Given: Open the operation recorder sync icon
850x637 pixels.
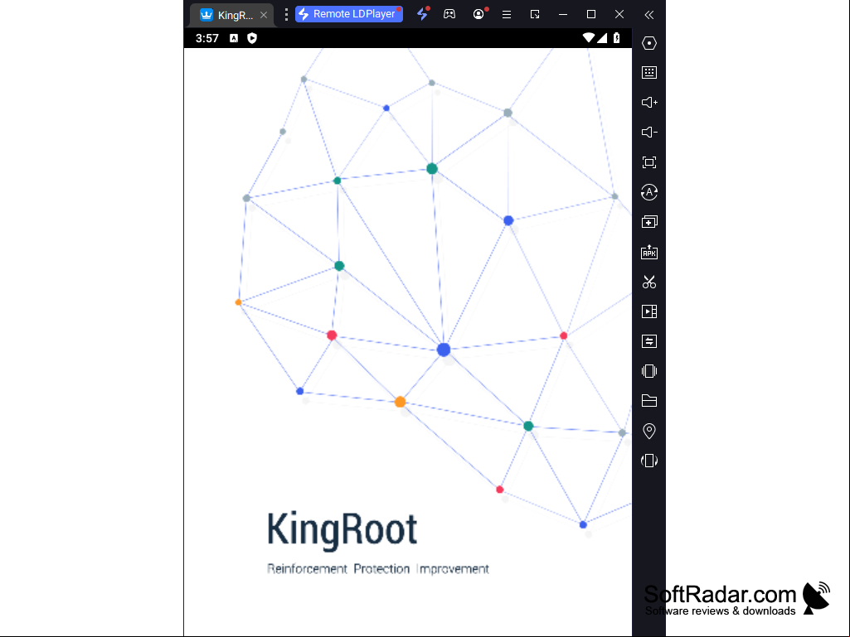Looking at the screenshot, I should click(x=648, y=191).
